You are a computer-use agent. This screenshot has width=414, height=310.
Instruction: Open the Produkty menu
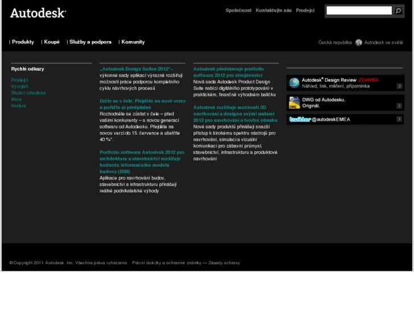23,42
